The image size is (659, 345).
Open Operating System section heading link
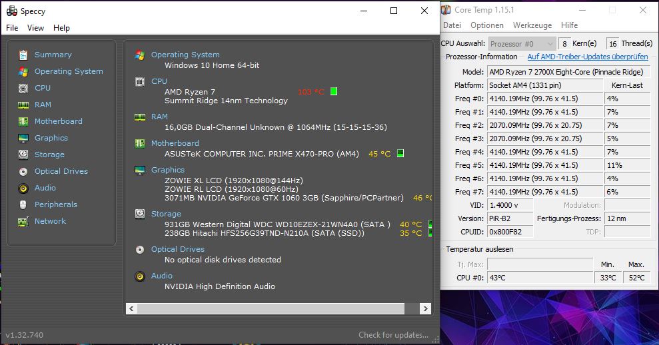click(185, 55)
